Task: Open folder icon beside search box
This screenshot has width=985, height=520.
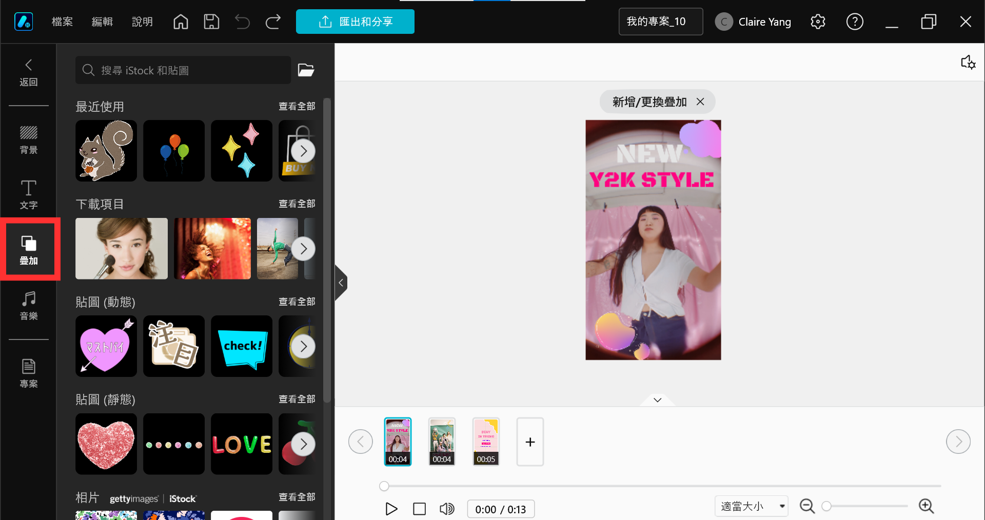Action: tap(306, 70)
